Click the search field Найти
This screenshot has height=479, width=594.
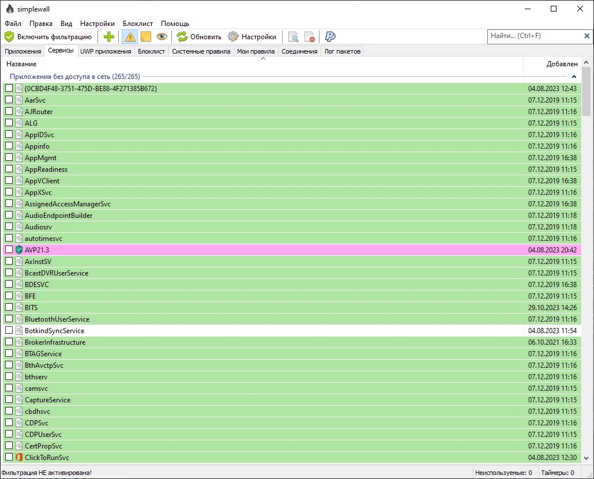535,36
